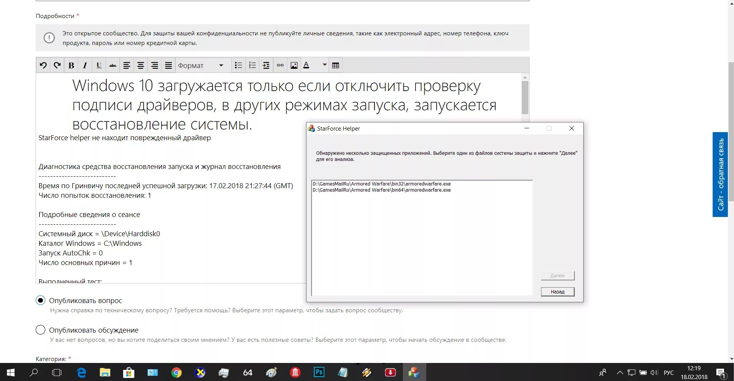
Task: Toggle italic formatting
Action: click(x=85, y=65)
